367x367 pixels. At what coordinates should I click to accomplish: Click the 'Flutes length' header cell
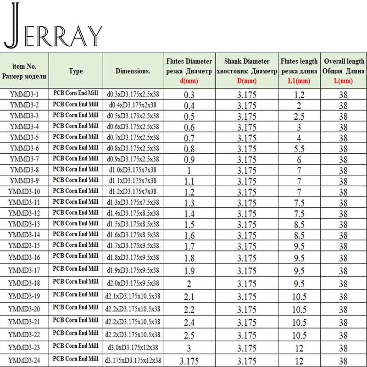click(299, 71)
